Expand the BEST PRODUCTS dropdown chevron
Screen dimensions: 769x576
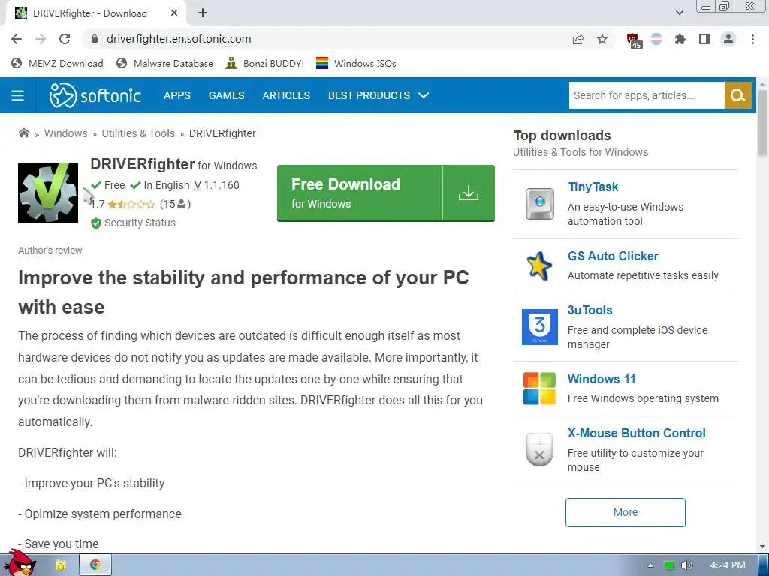(424, 95)
